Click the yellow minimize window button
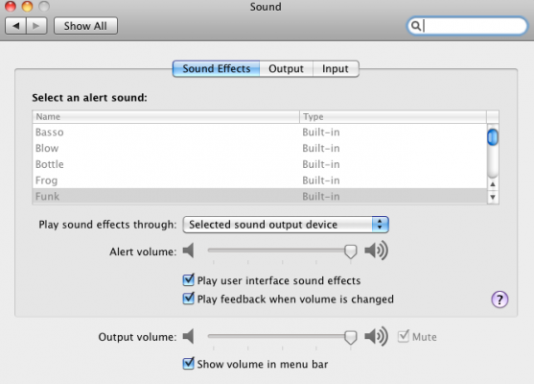 pyautogui.click(x=27, y=6)
